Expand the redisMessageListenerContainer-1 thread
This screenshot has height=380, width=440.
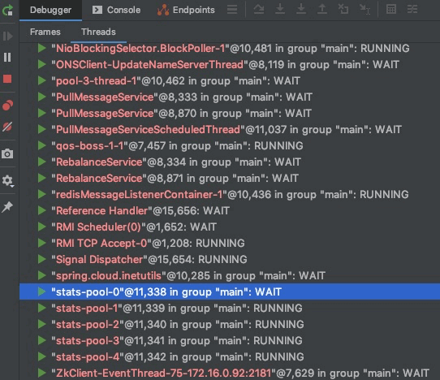(42, 195)
